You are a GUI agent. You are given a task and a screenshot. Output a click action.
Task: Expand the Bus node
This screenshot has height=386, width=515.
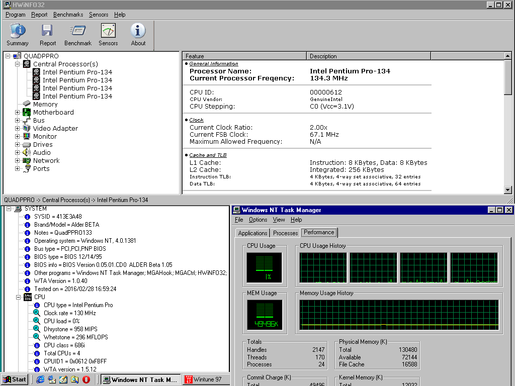click(18, 121)
